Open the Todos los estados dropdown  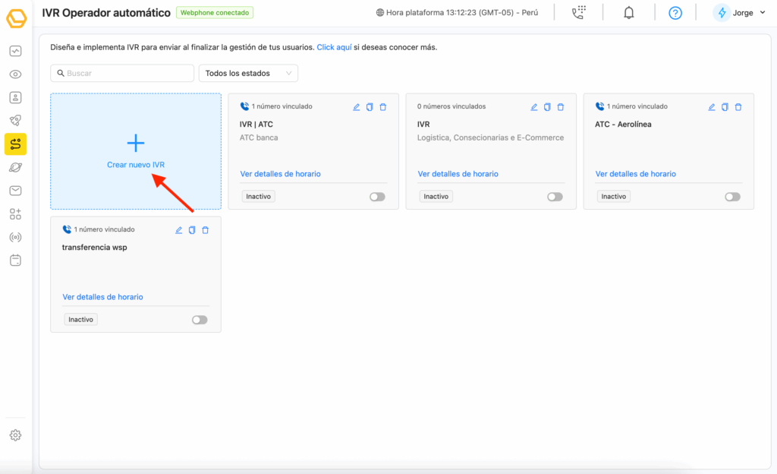pos(248,73)
